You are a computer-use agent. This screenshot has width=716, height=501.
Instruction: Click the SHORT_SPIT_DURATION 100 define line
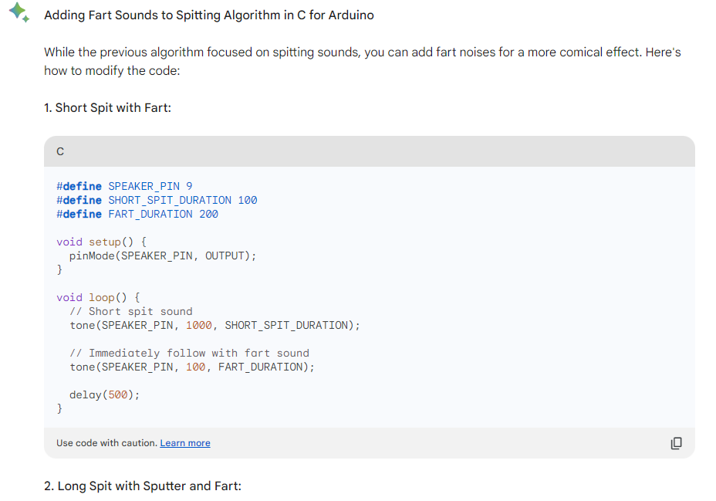click(x=157, y=200)
